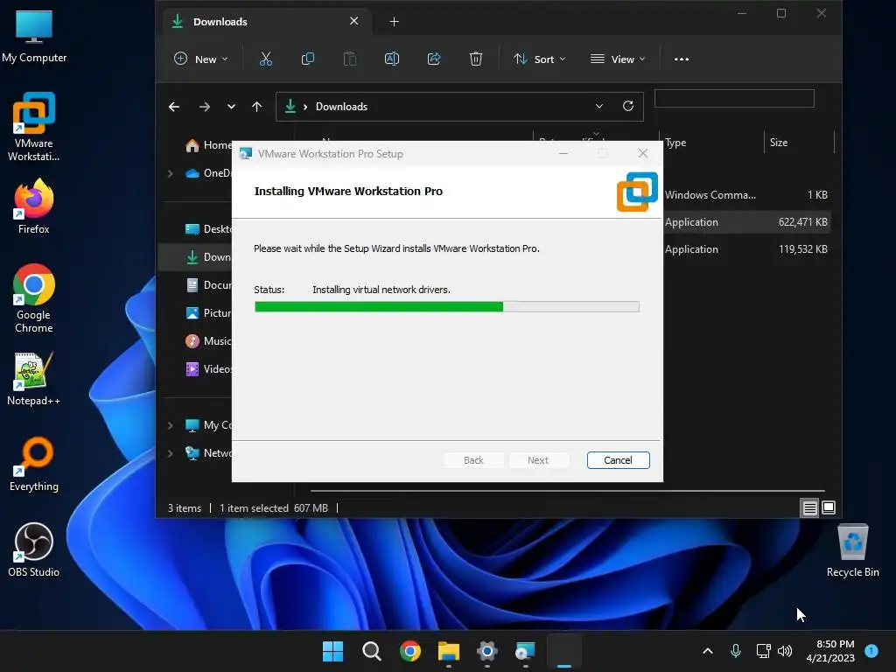Viewport: 896px width, 672px height.
Task: Open Google Chrome desktop shortcut
Action: pyautogui.click(x=34, y=298)
